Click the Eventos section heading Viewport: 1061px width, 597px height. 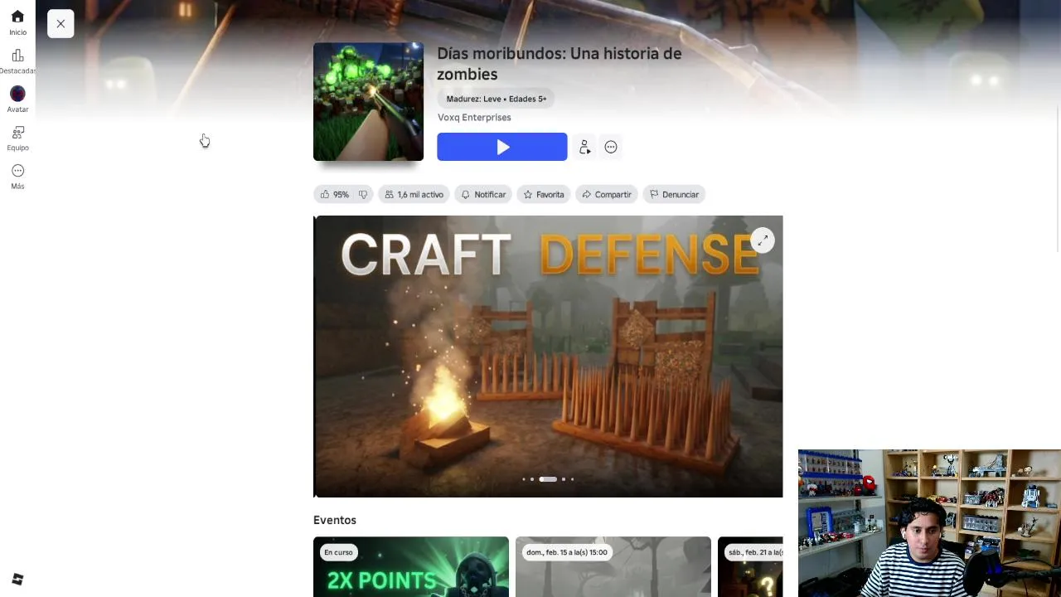tap(335, 520)
